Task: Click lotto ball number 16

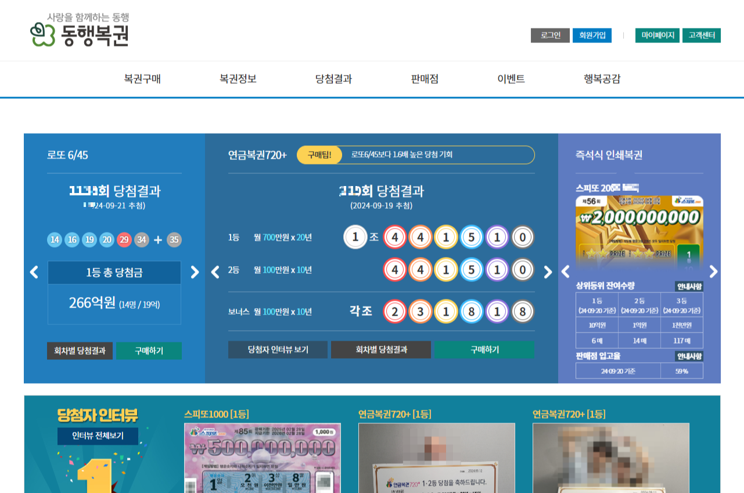Action: pyautogui.click(x=72, y=240)
